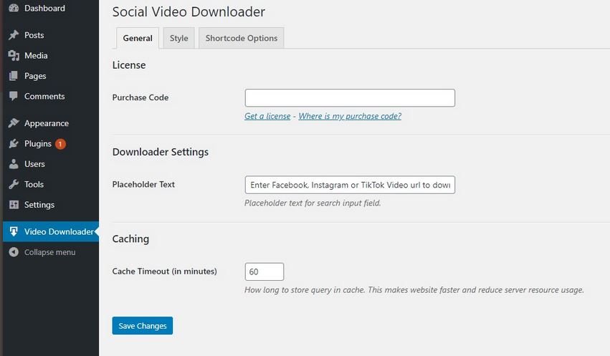
Task: Click the Users person icon
Action: click(x=14, y=164)
